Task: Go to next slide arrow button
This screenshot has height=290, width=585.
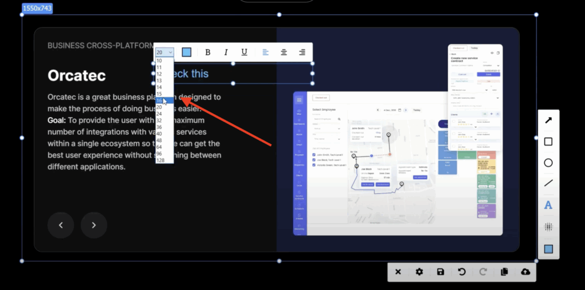Action: coord(94,225)
